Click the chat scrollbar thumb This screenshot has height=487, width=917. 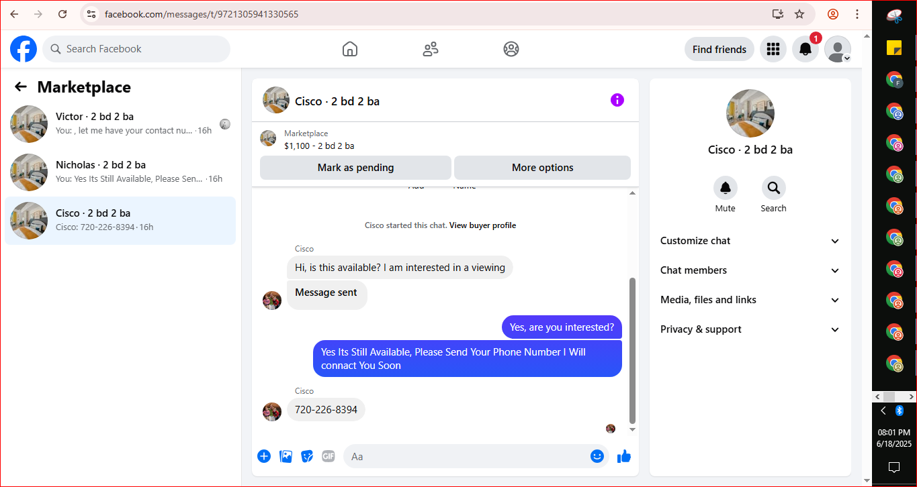632,351
